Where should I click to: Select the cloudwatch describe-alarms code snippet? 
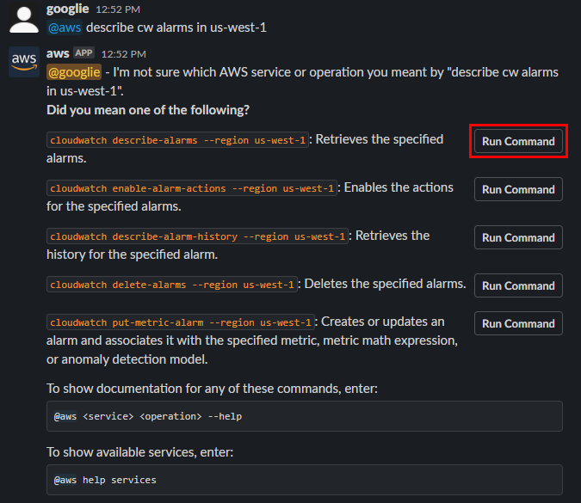177,140
